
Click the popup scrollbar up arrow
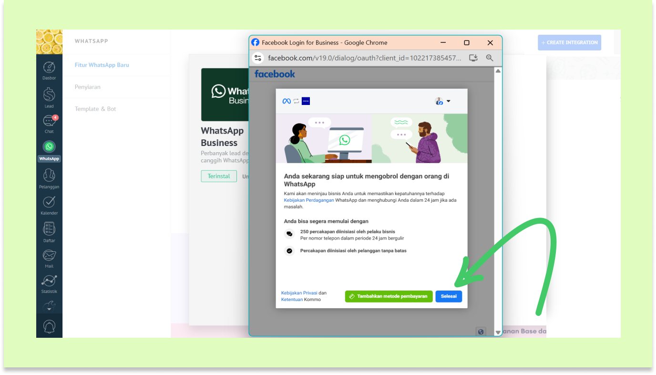pyautogui.click(x=498, y=71)
